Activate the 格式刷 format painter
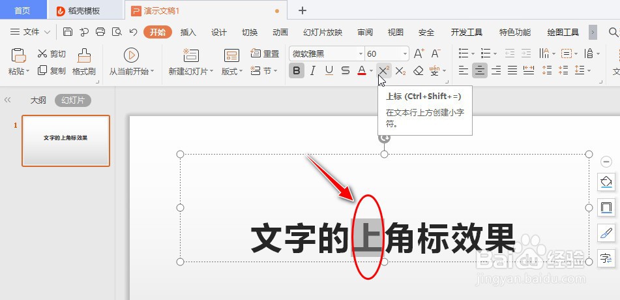 pos(84,61)
